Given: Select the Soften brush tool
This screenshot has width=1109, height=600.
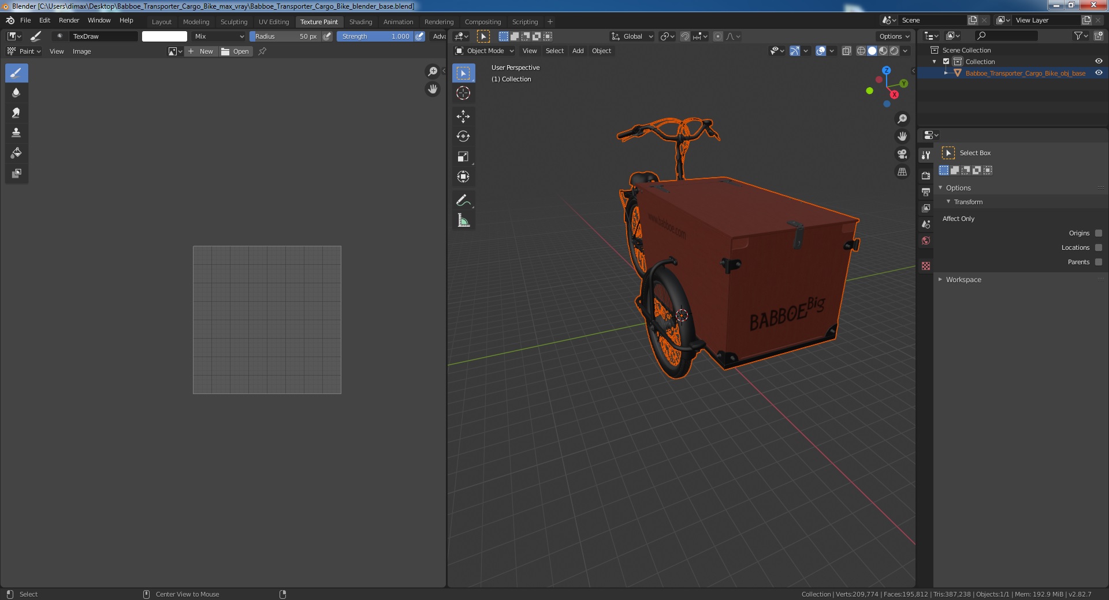Looking at the screenshot, I should click(x=16, y=93).
